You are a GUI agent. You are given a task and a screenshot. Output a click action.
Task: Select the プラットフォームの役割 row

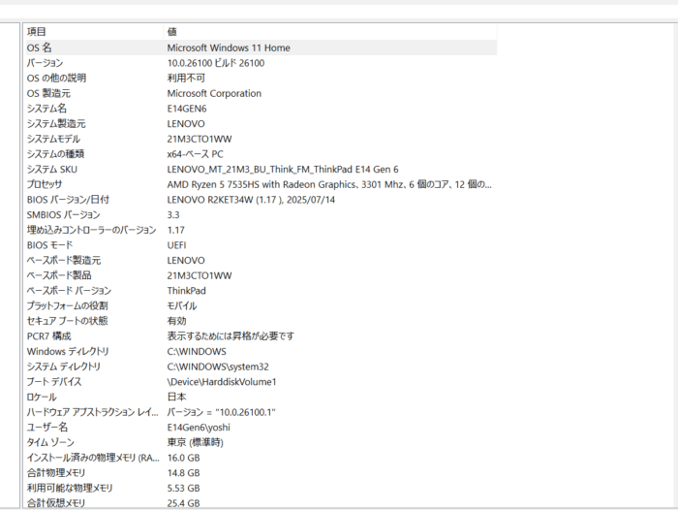66,305
